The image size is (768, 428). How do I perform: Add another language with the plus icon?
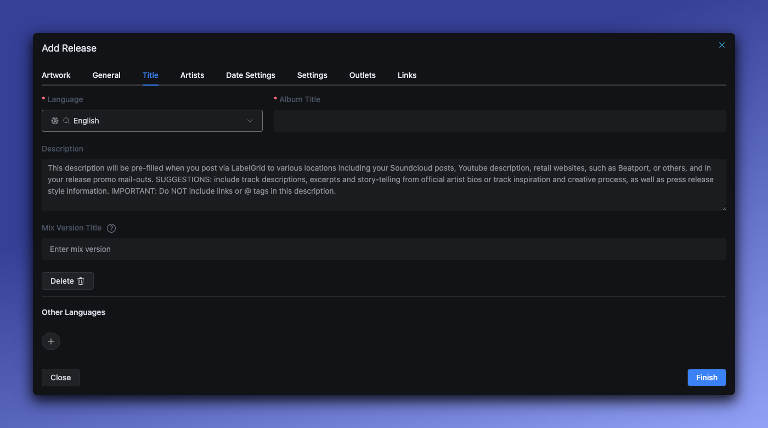coord(51,341)
